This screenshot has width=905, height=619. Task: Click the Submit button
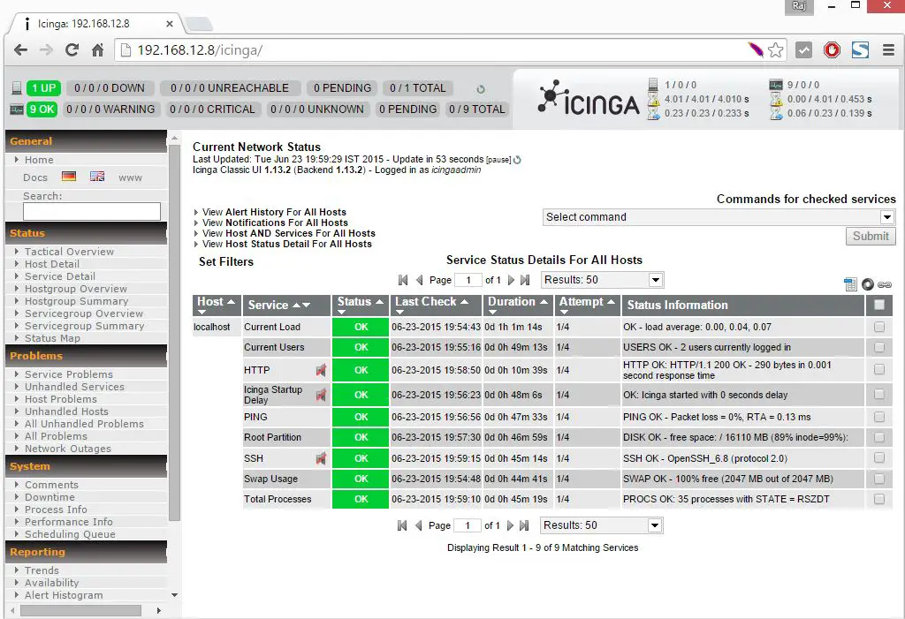pos(871,236)
